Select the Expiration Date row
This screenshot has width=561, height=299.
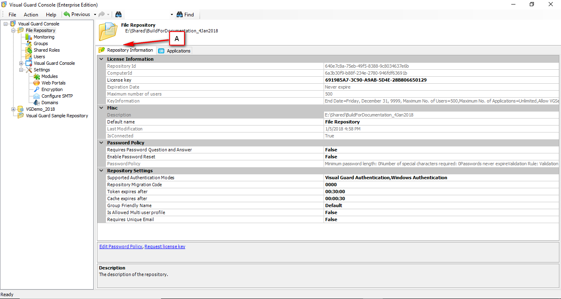coord(333,87)
